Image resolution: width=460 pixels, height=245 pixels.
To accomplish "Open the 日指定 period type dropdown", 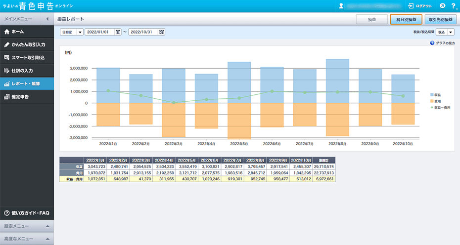I will 72,32.
